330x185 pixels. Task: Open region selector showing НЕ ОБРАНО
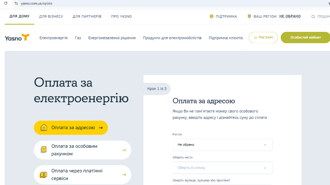(290, 16)
